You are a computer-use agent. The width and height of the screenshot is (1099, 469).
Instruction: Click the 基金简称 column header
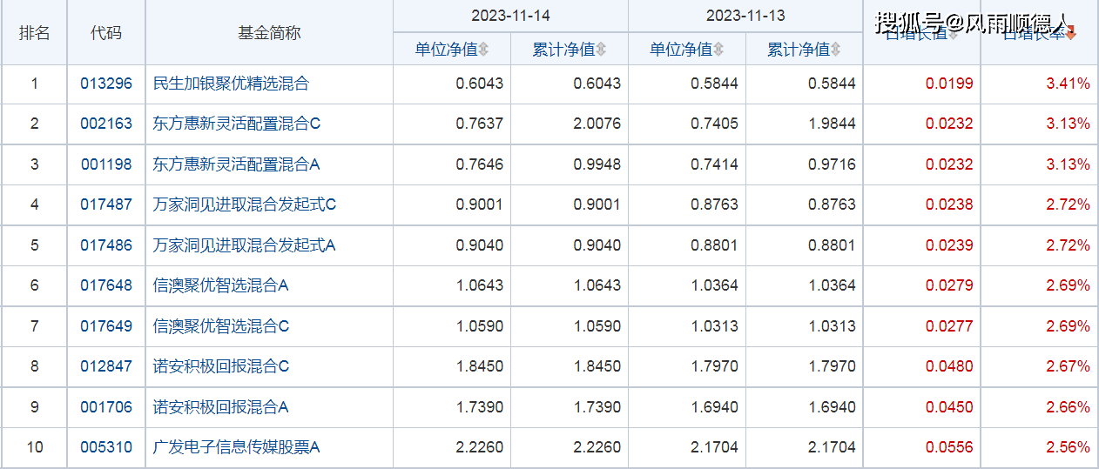(x=269, y=33)
